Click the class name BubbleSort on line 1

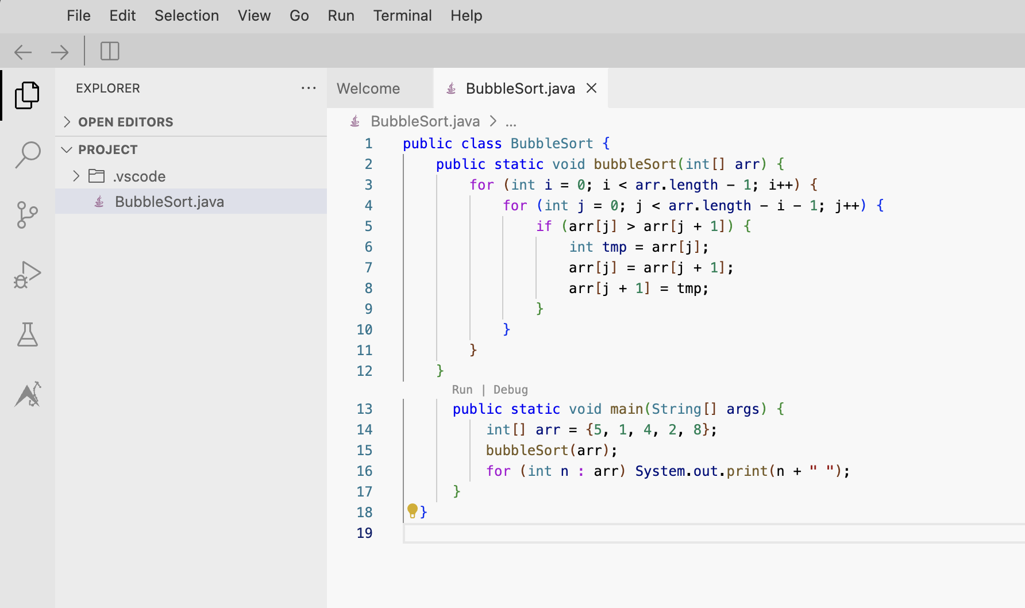(x=552, y=143)
